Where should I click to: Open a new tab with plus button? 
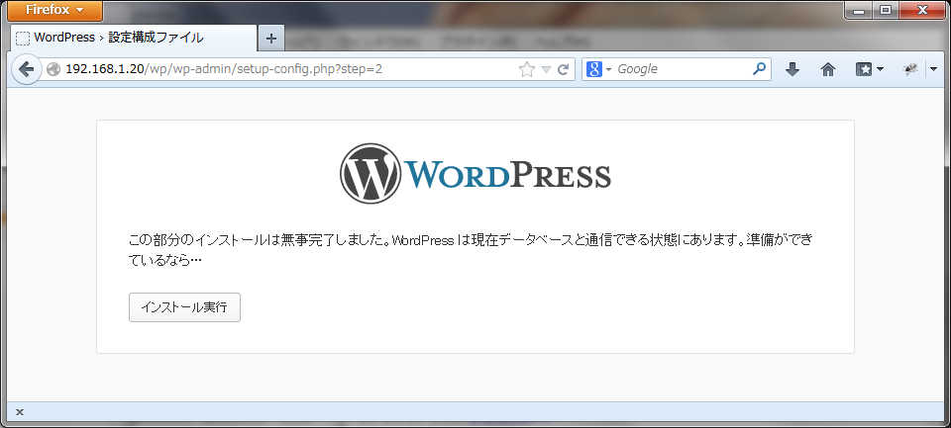(271, 39)
